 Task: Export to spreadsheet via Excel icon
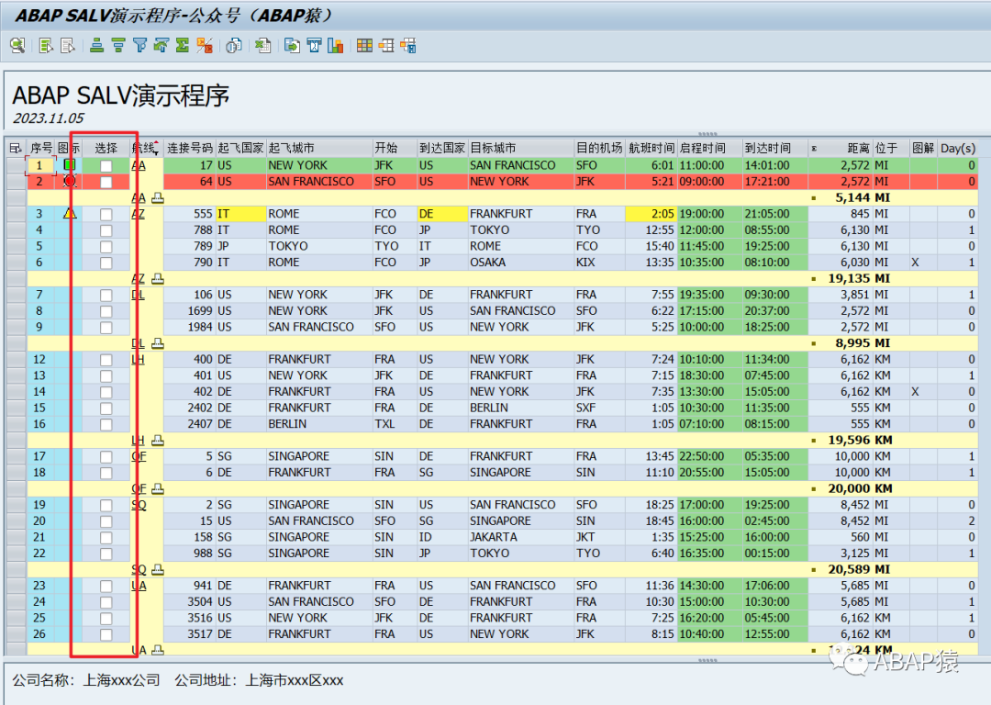[x=263, y=46]
